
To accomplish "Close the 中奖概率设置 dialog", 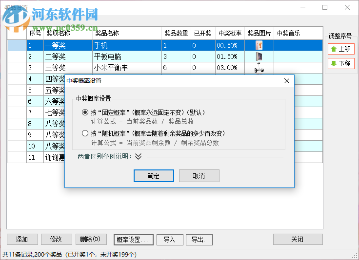I will pyautogui.click(x=287, y=81).
